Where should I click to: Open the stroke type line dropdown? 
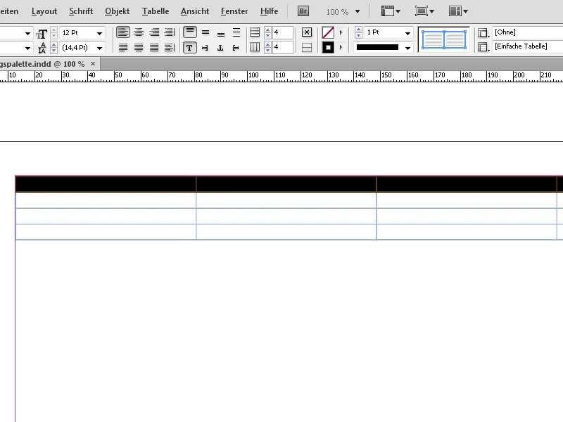tap(407, 48)
